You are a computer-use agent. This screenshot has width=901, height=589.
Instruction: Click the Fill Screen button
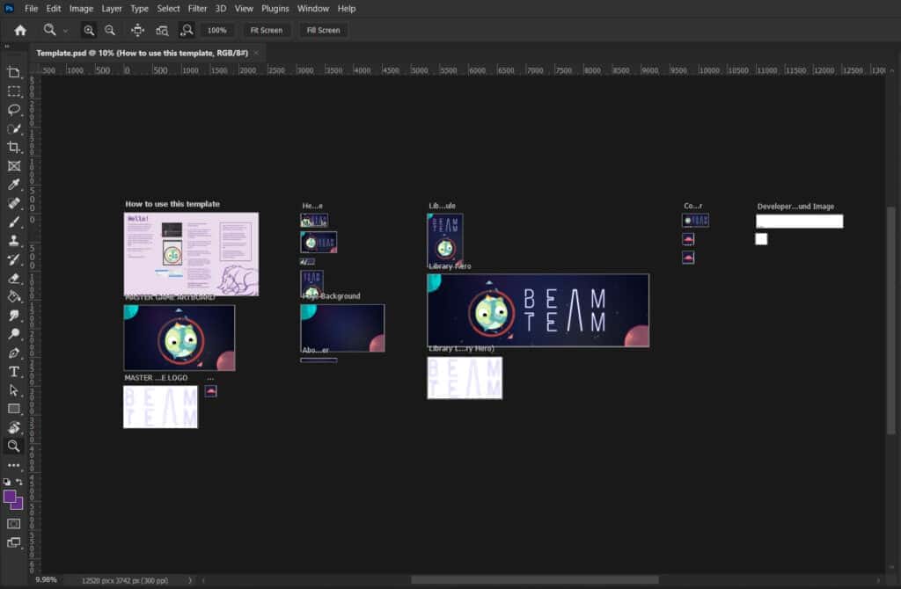tap(323, 30)
